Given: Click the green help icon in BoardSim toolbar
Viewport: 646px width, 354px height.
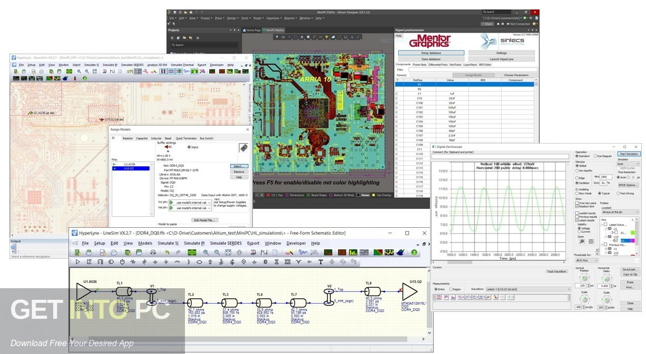Looking at the screenshot, I should (85, 78).
